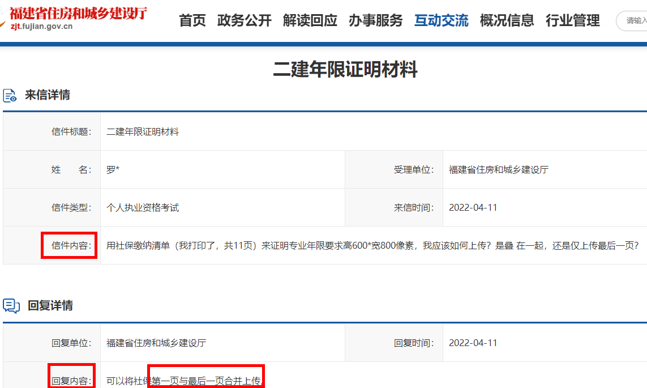Go to 首页 in the navigation bar
The image size is (647, 388).
pos(192,21)
